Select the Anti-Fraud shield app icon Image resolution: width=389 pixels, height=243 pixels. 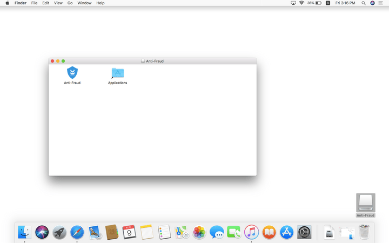pyautogui.click(x=72, y=72)
